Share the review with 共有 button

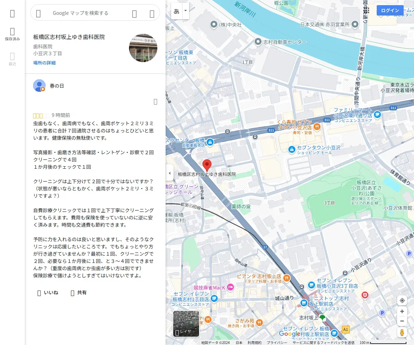79,293
